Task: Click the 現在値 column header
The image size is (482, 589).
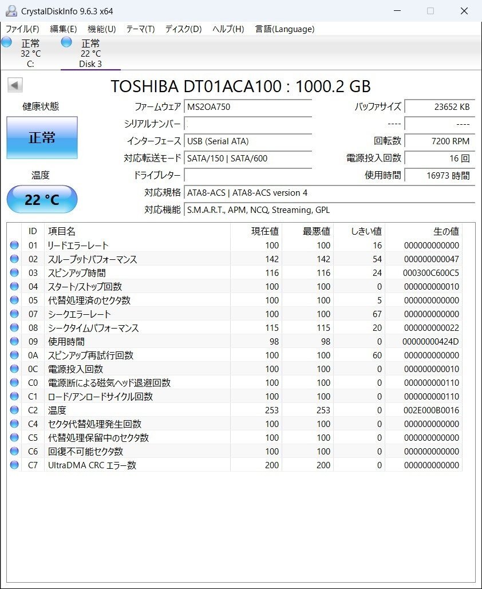Action: tap(256, 231)
